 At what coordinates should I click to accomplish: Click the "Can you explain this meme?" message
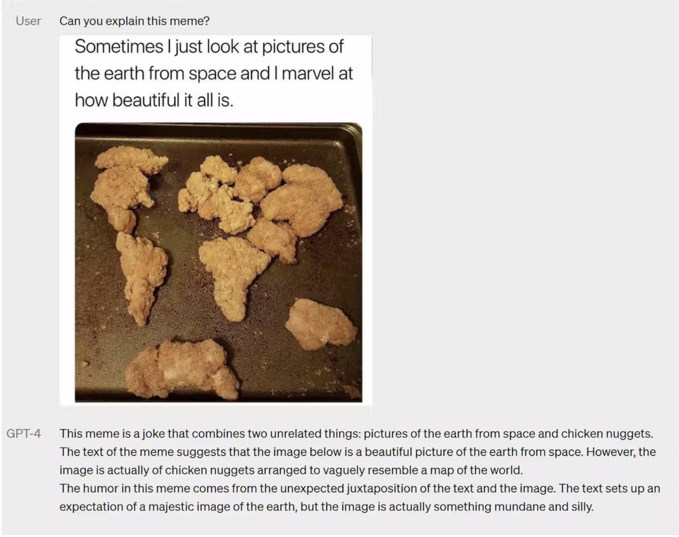[x=134, y=21]
